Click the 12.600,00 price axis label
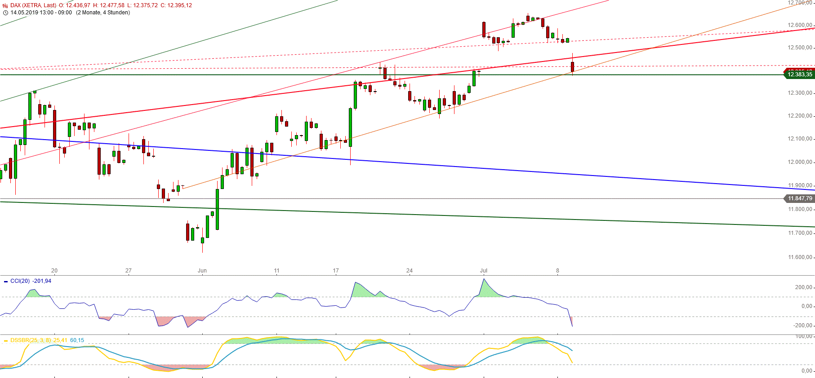Screen dimensions: 815x378 800,25
